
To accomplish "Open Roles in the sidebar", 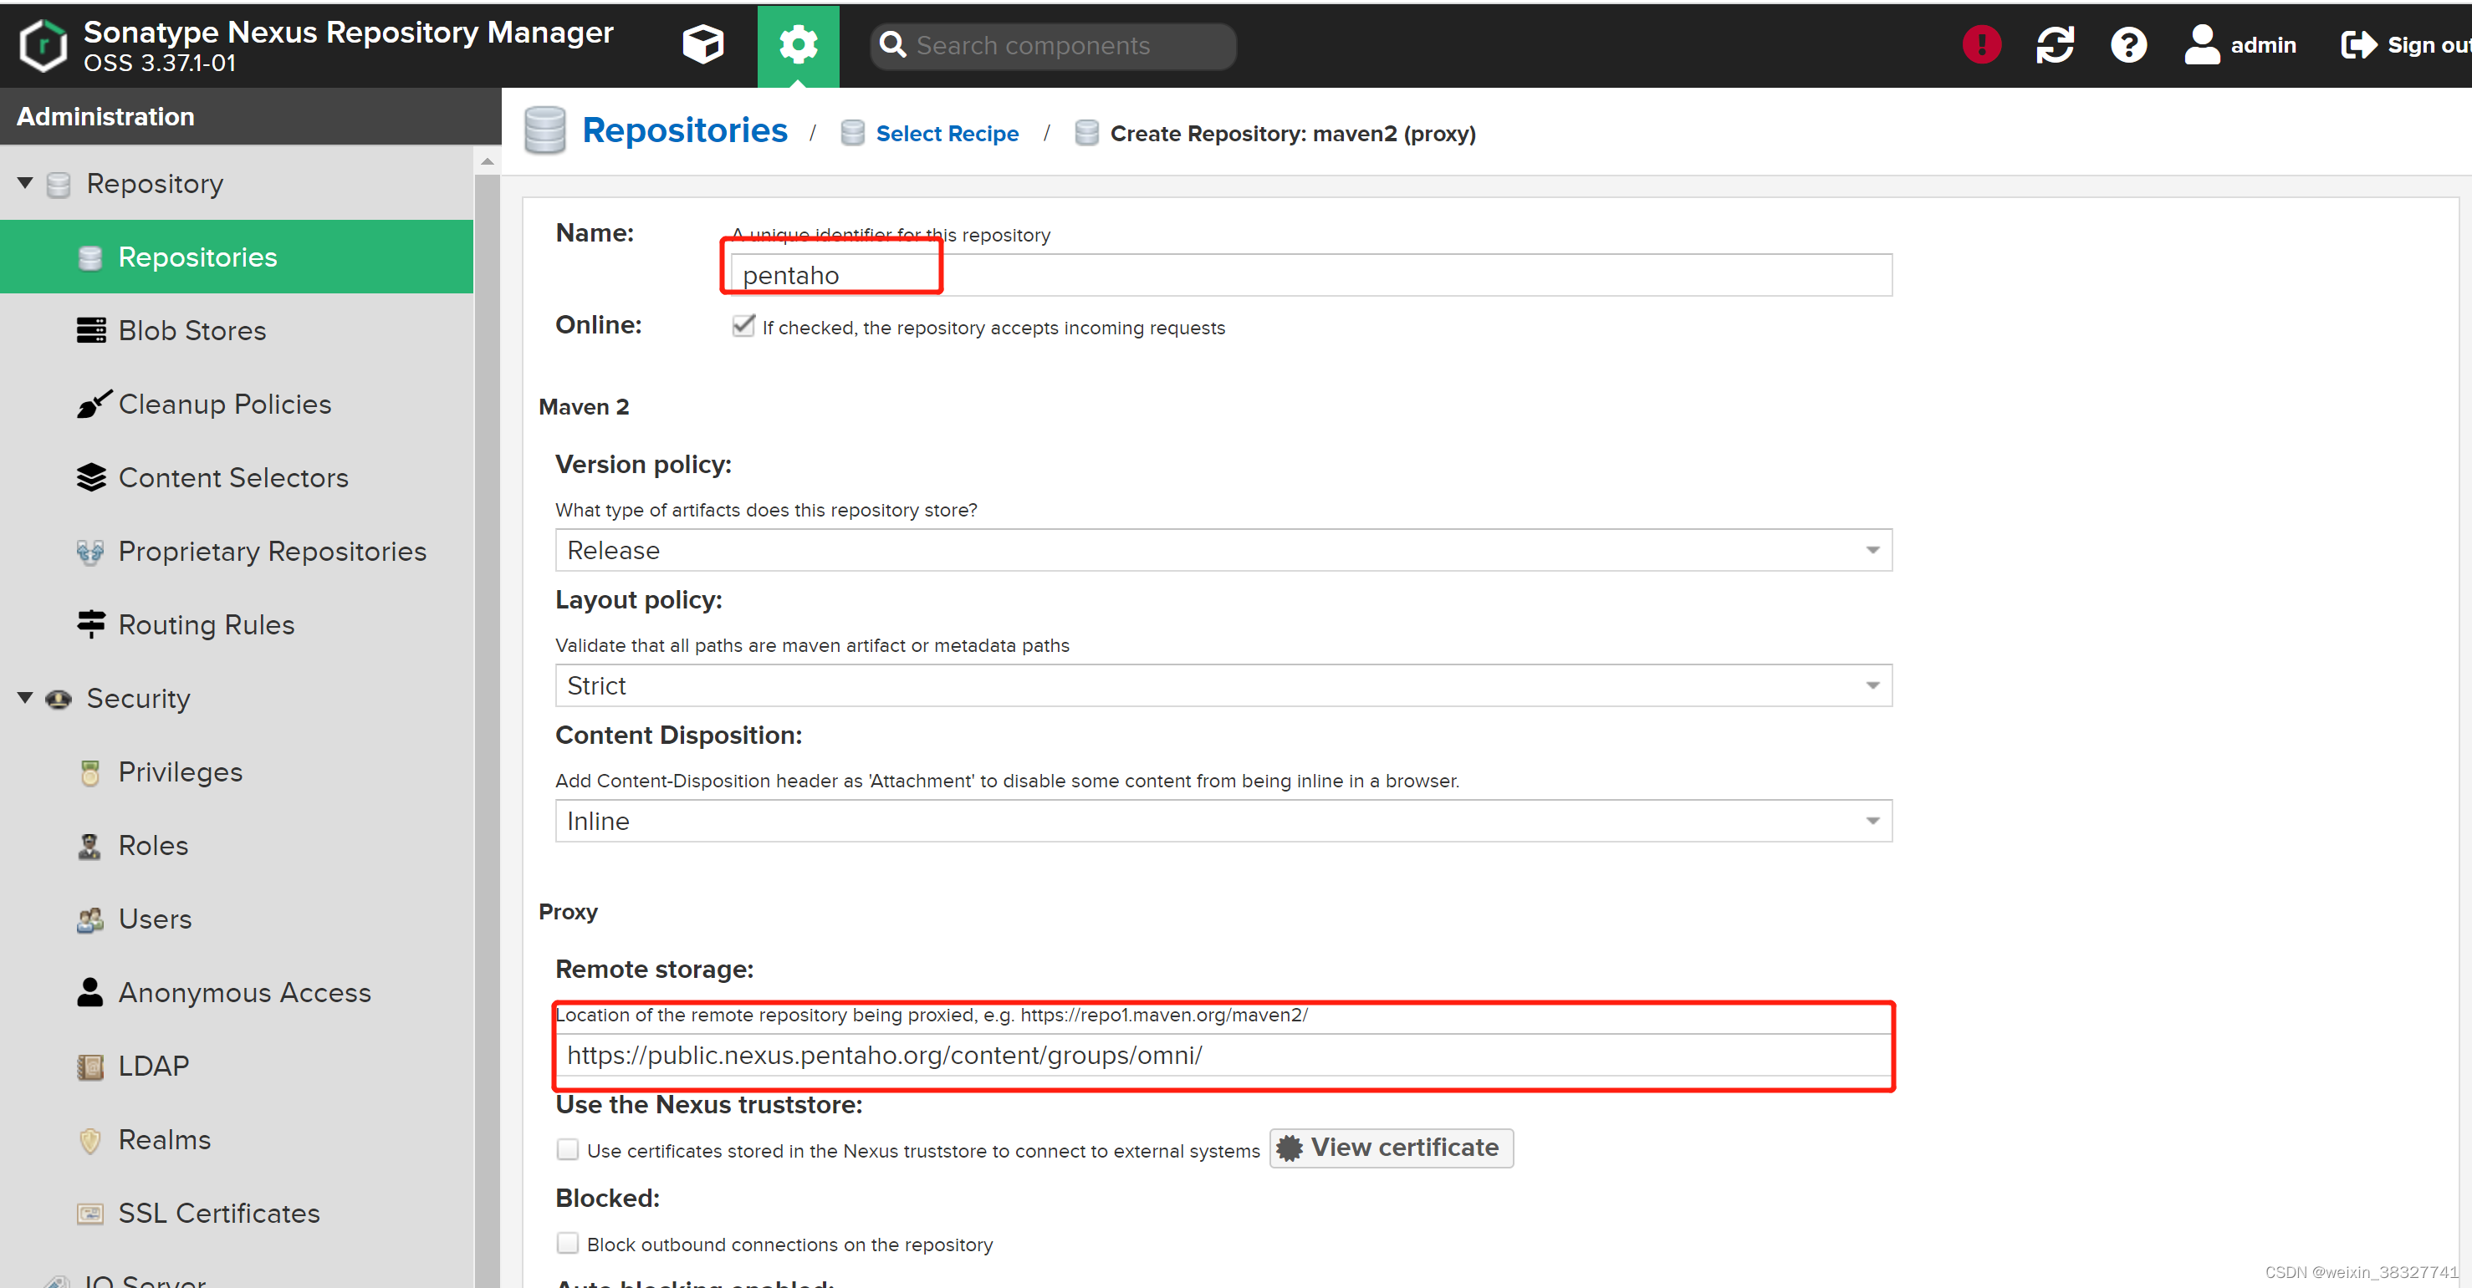I will pos(236,846).
